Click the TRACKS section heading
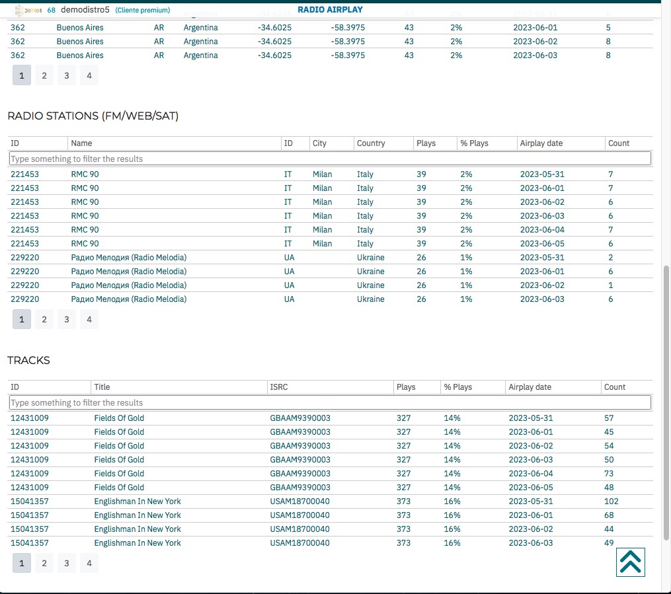 [x=28, y=360]
